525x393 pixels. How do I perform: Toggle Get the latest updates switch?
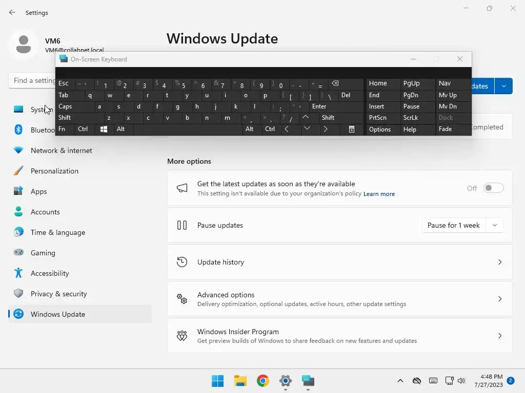click(494, 188)
